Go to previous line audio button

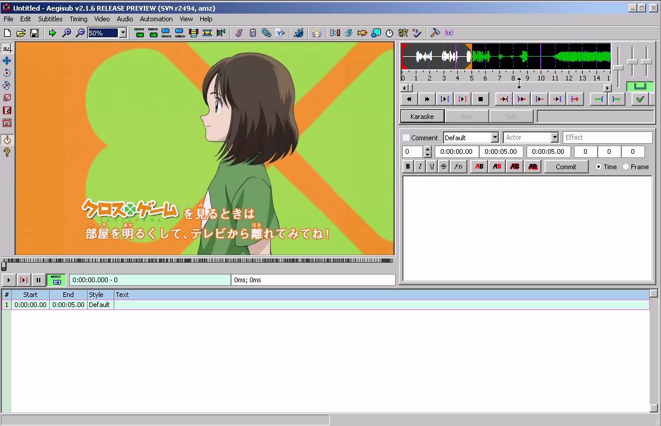click(x=409, y=99)
